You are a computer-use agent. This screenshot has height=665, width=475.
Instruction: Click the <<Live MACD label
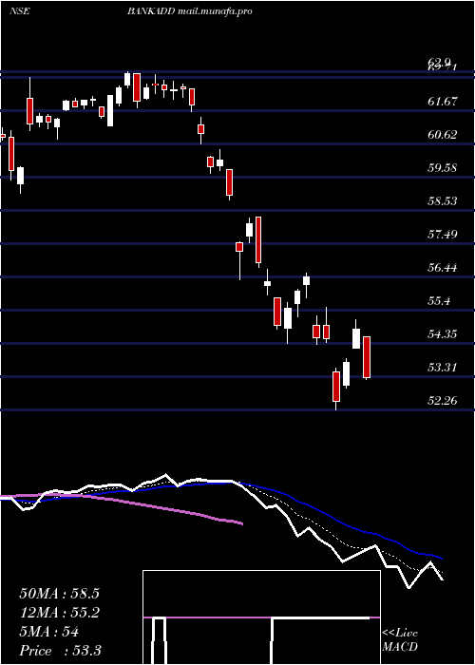pos(400,640)
